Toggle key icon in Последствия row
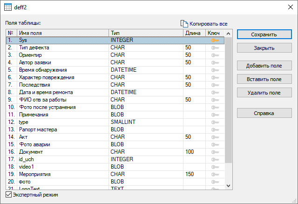This screenshot has height=204, width=298. (x=215, y=85)
